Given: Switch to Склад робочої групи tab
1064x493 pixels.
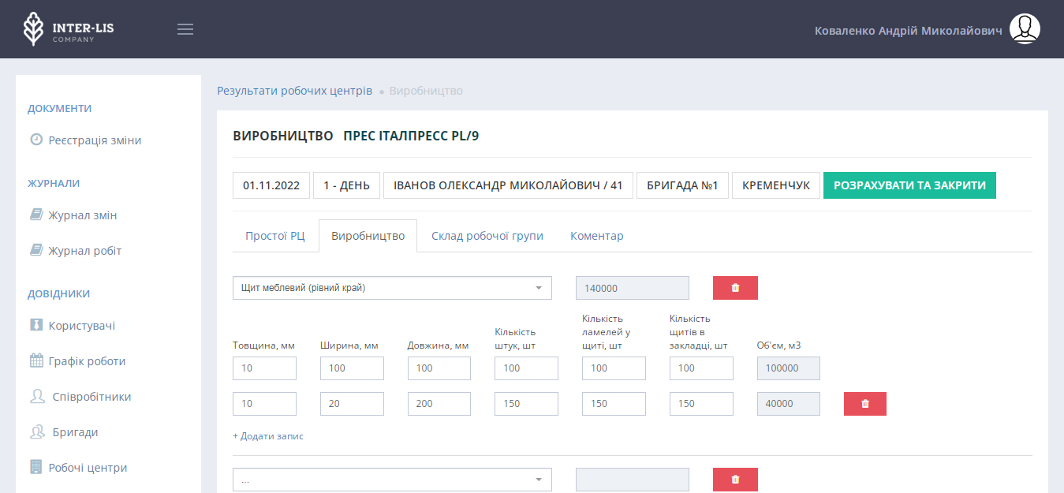Looking at the screenshot, I should coord(487,236).
